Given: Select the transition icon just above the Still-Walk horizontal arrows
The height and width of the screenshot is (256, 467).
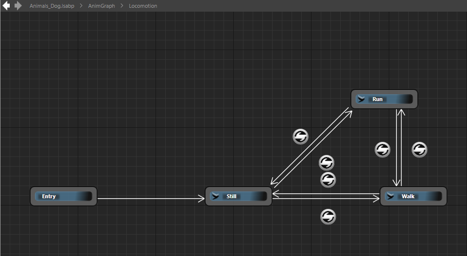Looking at the screenshot, I should point(328,180).
